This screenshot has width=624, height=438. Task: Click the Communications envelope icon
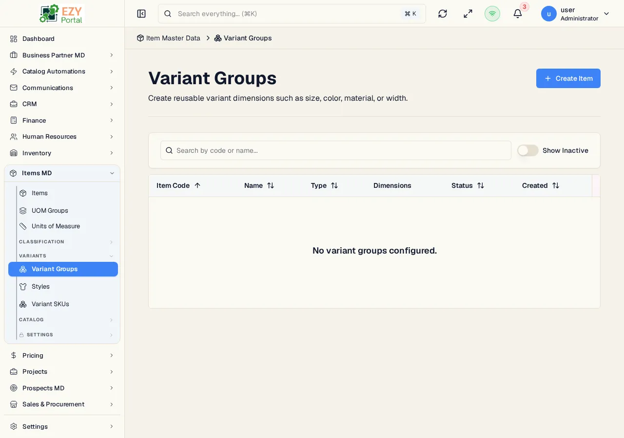[14, 88]
